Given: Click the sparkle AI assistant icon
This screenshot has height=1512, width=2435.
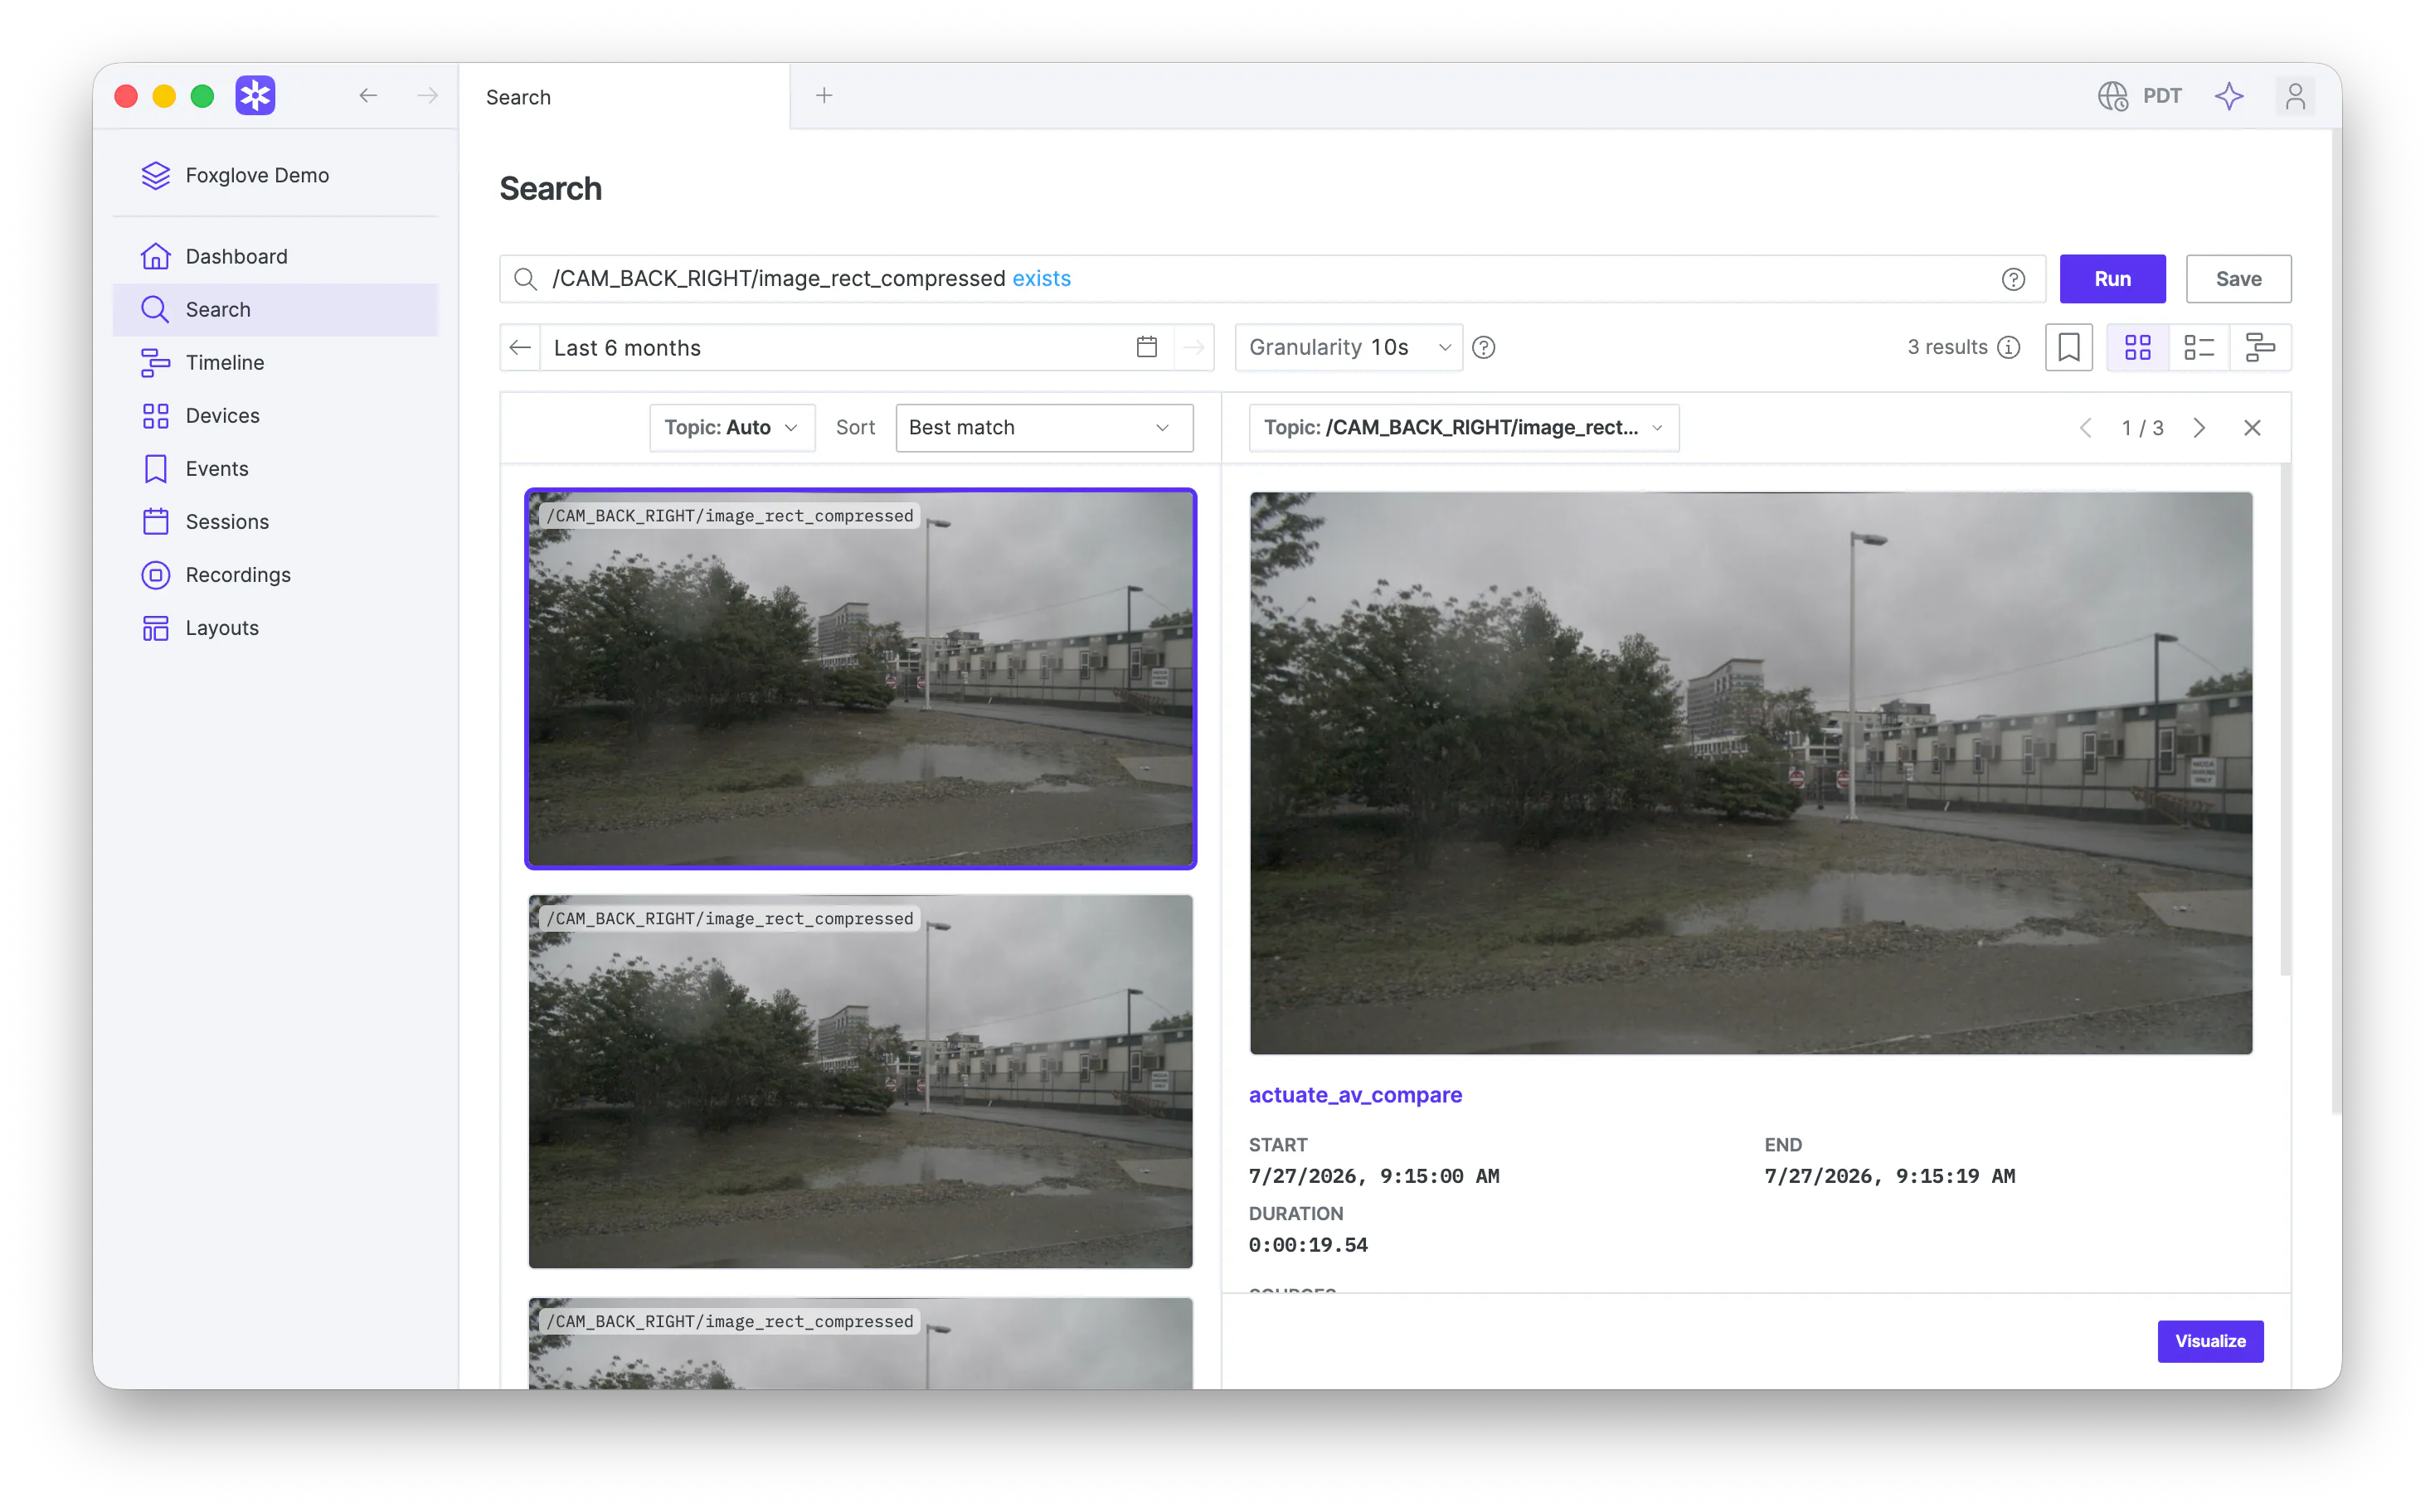Looking at the screenshot, I should click(x=2229, y=96).
